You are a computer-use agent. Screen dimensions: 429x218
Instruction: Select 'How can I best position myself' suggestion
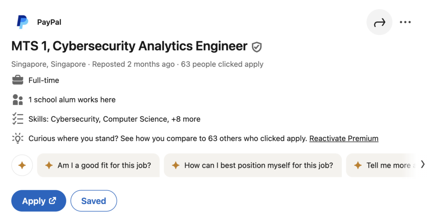point(253,165)
